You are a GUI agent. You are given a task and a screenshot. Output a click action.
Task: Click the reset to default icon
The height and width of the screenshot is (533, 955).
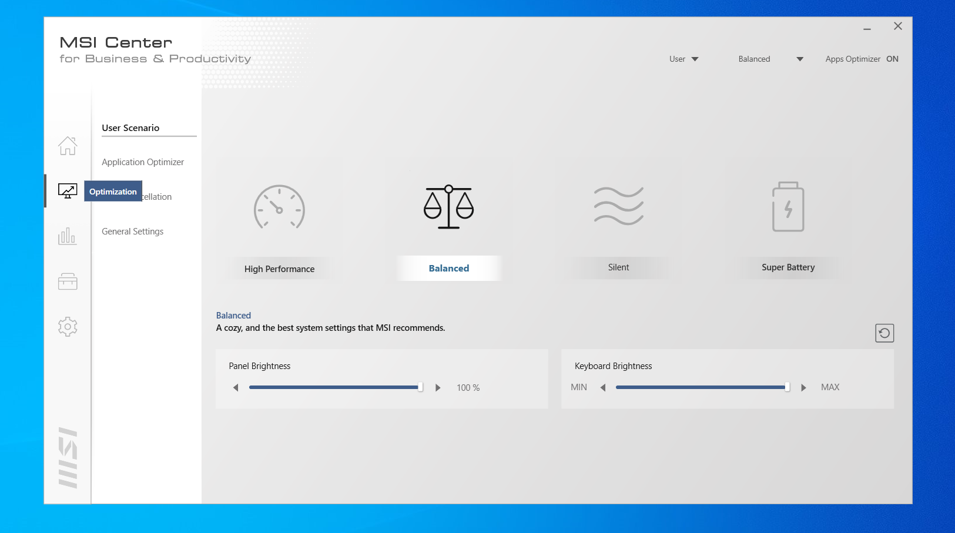pos(884,333)
